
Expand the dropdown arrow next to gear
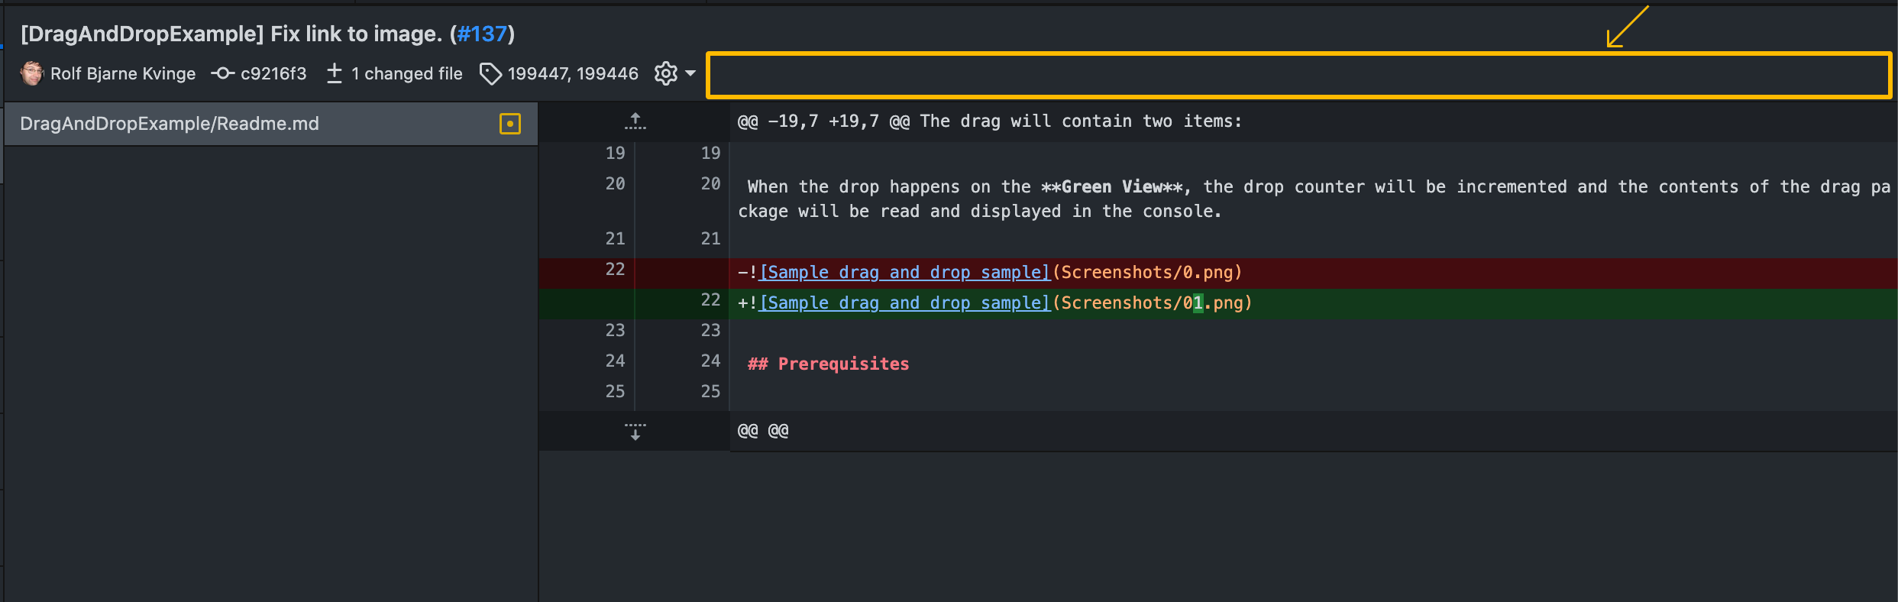click(690, 73)
